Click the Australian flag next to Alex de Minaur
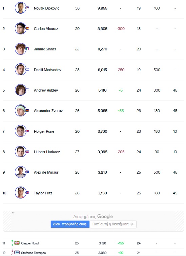Viewport: 186px width, 256px height. click(x=27, y=172)
